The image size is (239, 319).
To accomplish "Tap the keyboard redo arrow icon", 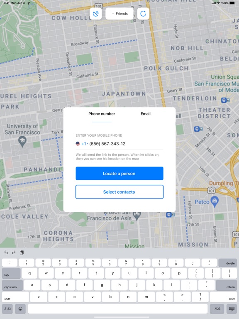I will coord(14,253).
